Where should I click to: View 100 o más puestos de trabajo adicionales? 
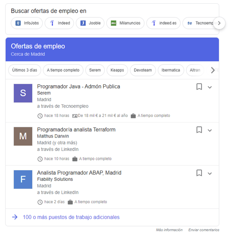tap(71, 217)
